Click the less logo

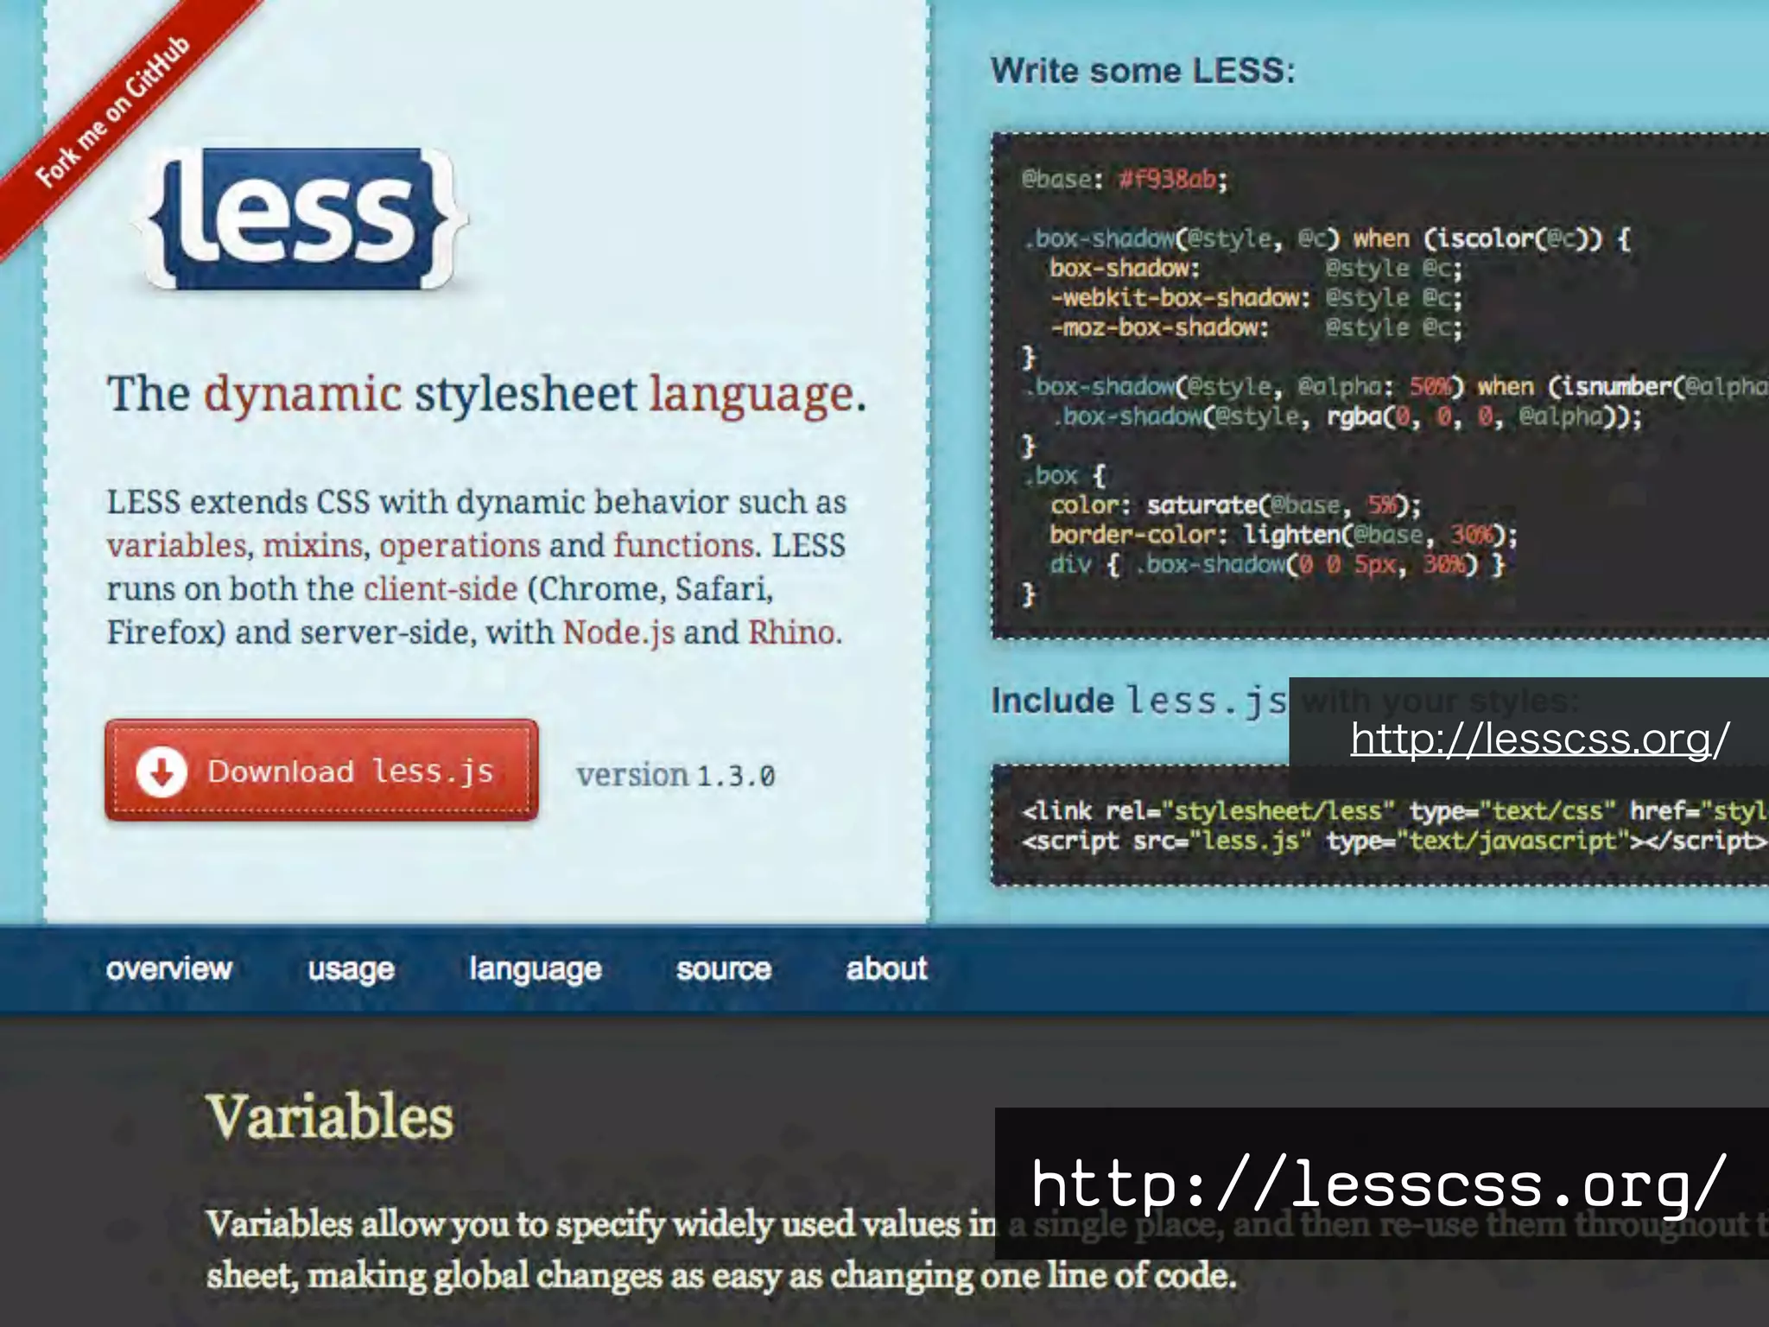click(300, 218)
